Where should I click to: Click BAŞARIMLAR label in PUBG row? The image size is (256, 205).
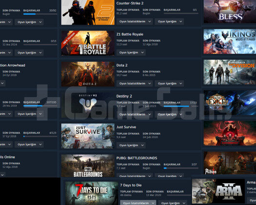click(172, 164)
